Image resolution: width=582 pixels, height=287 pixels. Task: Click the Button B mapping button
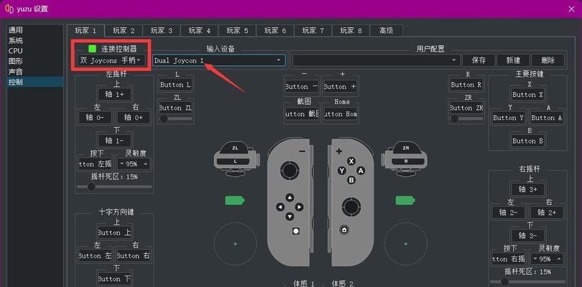pyautogui.click(x=527, y=141)
